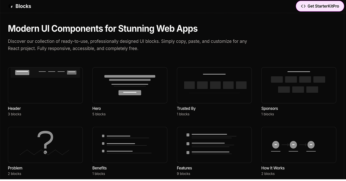Open the Trusted By preview card
Viewport: 346px width, 181px height.
coord(214,85)
